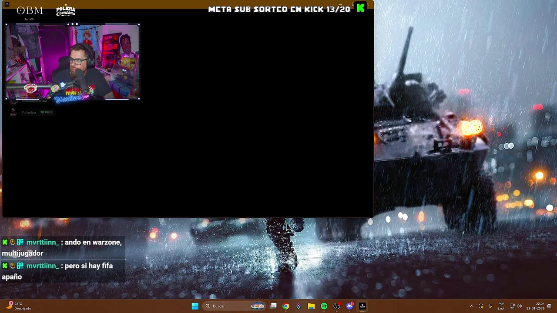Expand the hidden system tray icons
The height and width of the screenshot is (313, 557).
[471, 306]
